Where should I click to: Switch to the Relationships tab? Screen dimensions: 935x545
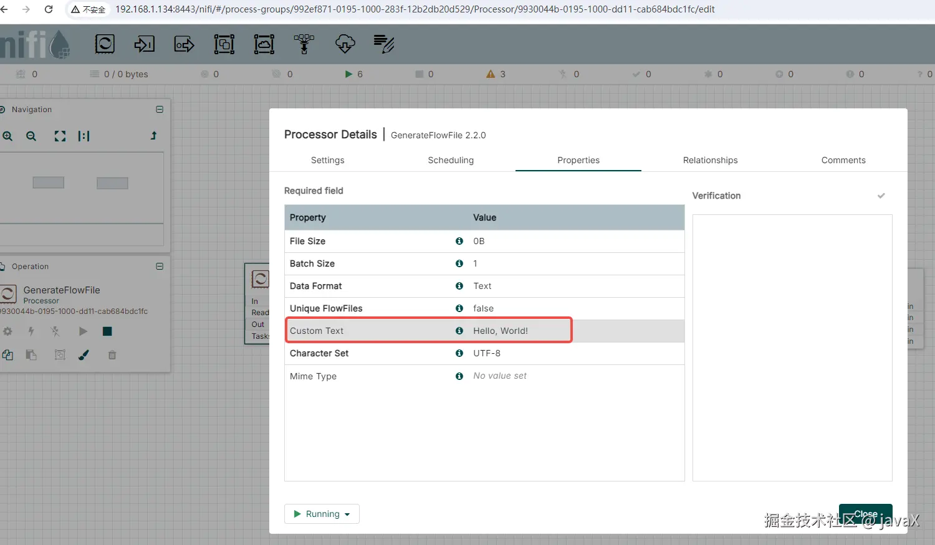coord(710,160)
